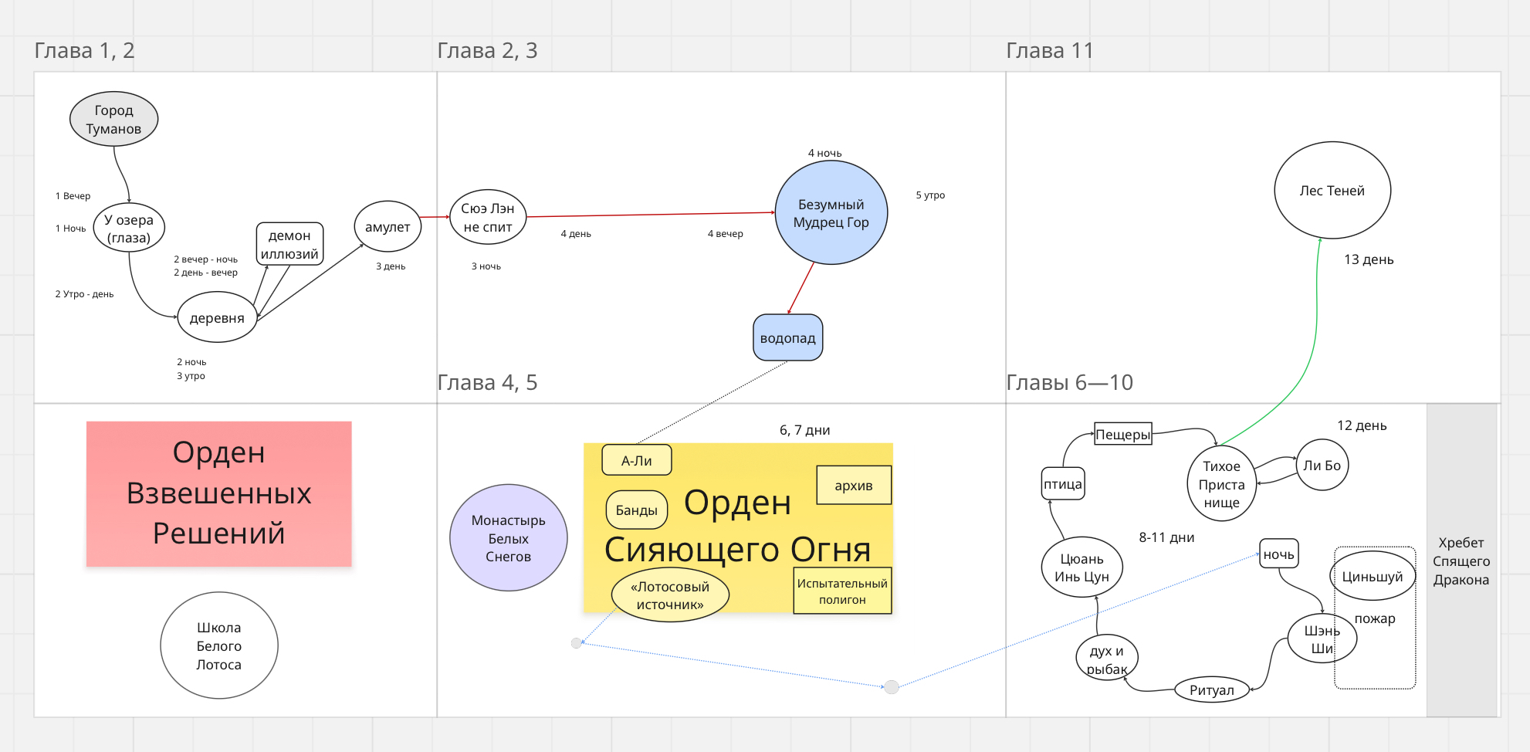Select the Циньшуй ellipse
The width and height of the screenshot is (1530, 752).
1373,576
